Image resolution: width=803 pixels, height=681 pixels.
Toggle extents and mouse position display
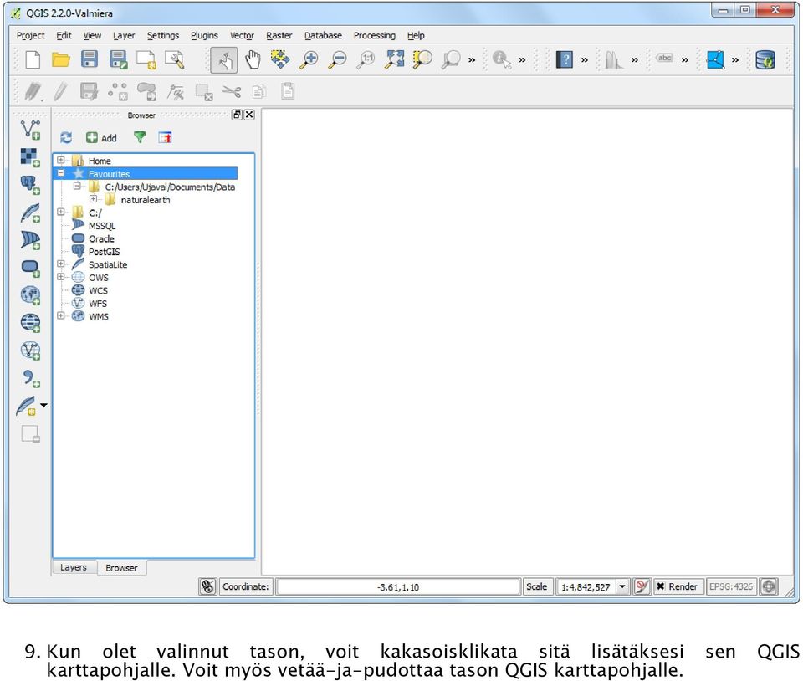coord(207,586)
